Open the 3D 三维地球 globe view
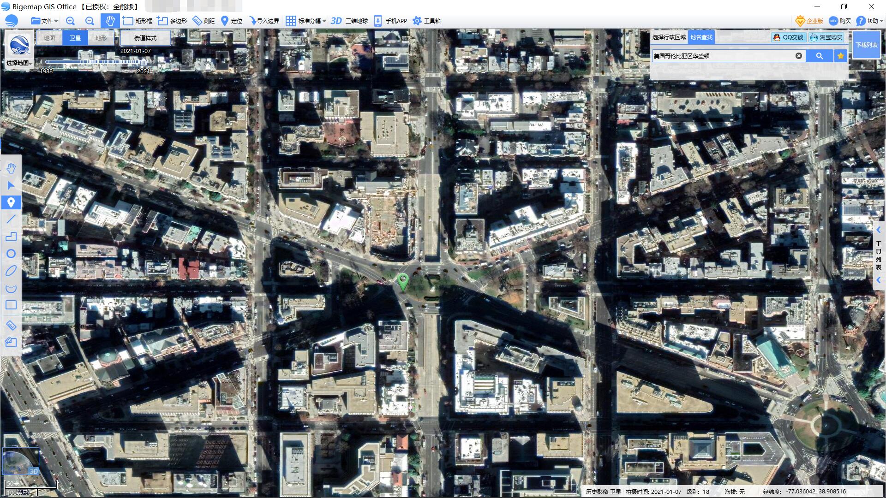This screenshot has width=886, height=498. (x=349, y=21)
